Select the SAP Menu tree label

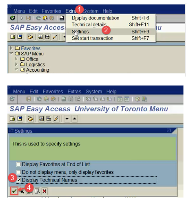point(32,54)
